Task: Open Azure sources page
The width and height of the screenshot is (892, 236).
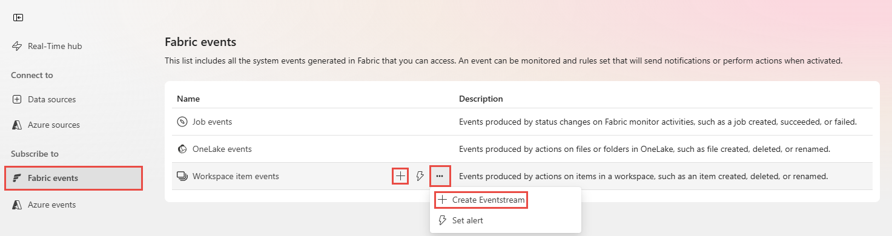Action: pos(45,125)
